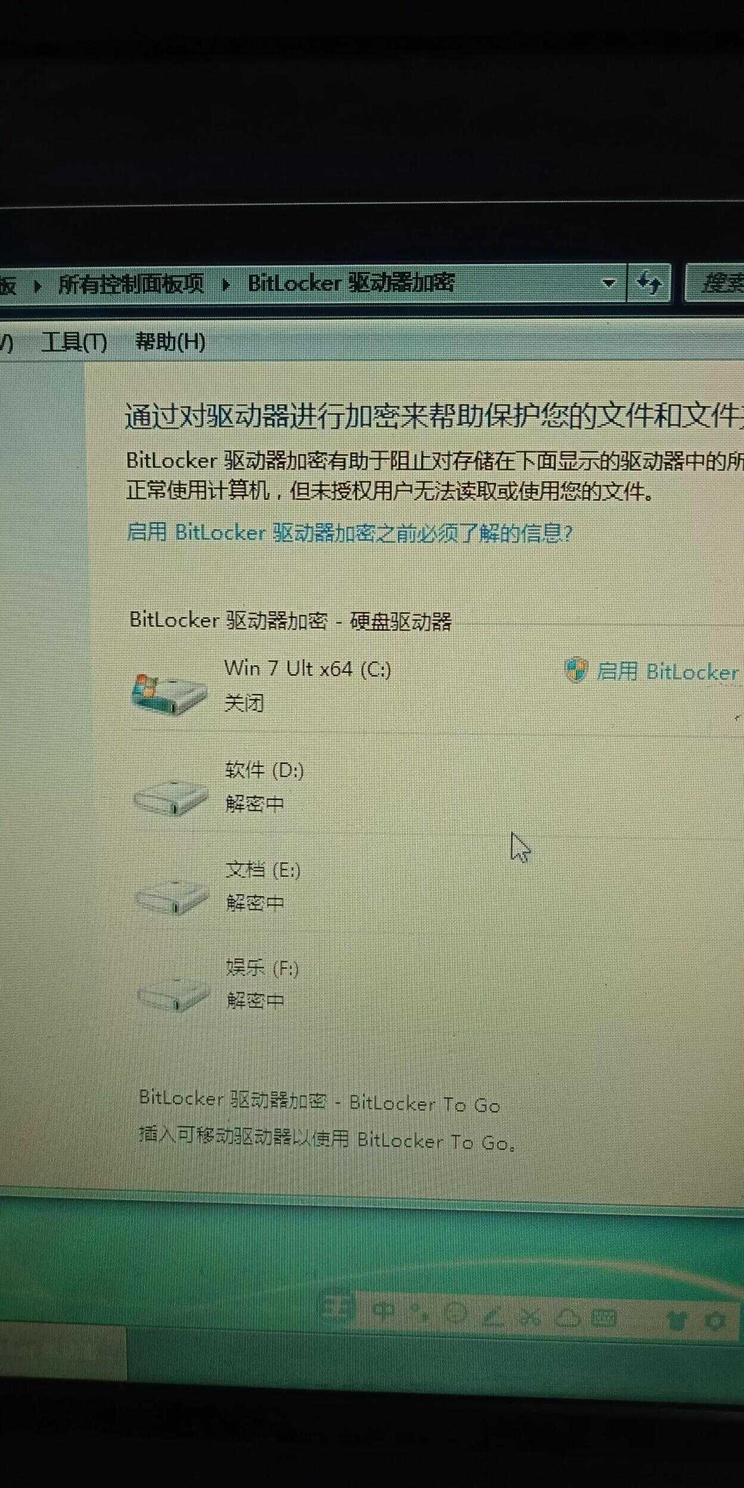Image resolution: width=744 pixels, height=1488 pixels.
Task: Click the 所有控制面板项 breadcrumb
Action: (x=131, y=284)
